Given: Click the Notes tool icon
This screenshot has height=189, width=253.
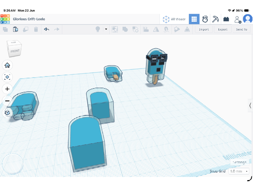Looking at the screenshot, I should pyautogui.click(x=177, y=29).
